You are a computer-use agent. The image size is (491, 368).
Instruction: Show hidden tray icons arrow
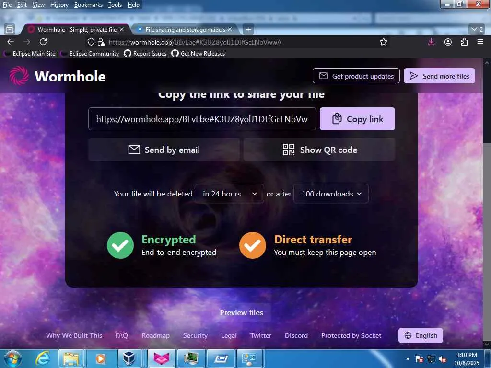408,359
